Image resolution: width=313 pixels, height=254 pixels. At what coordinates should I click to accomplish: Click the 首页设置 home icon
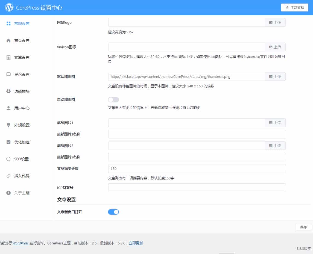(x=8, y=40)
